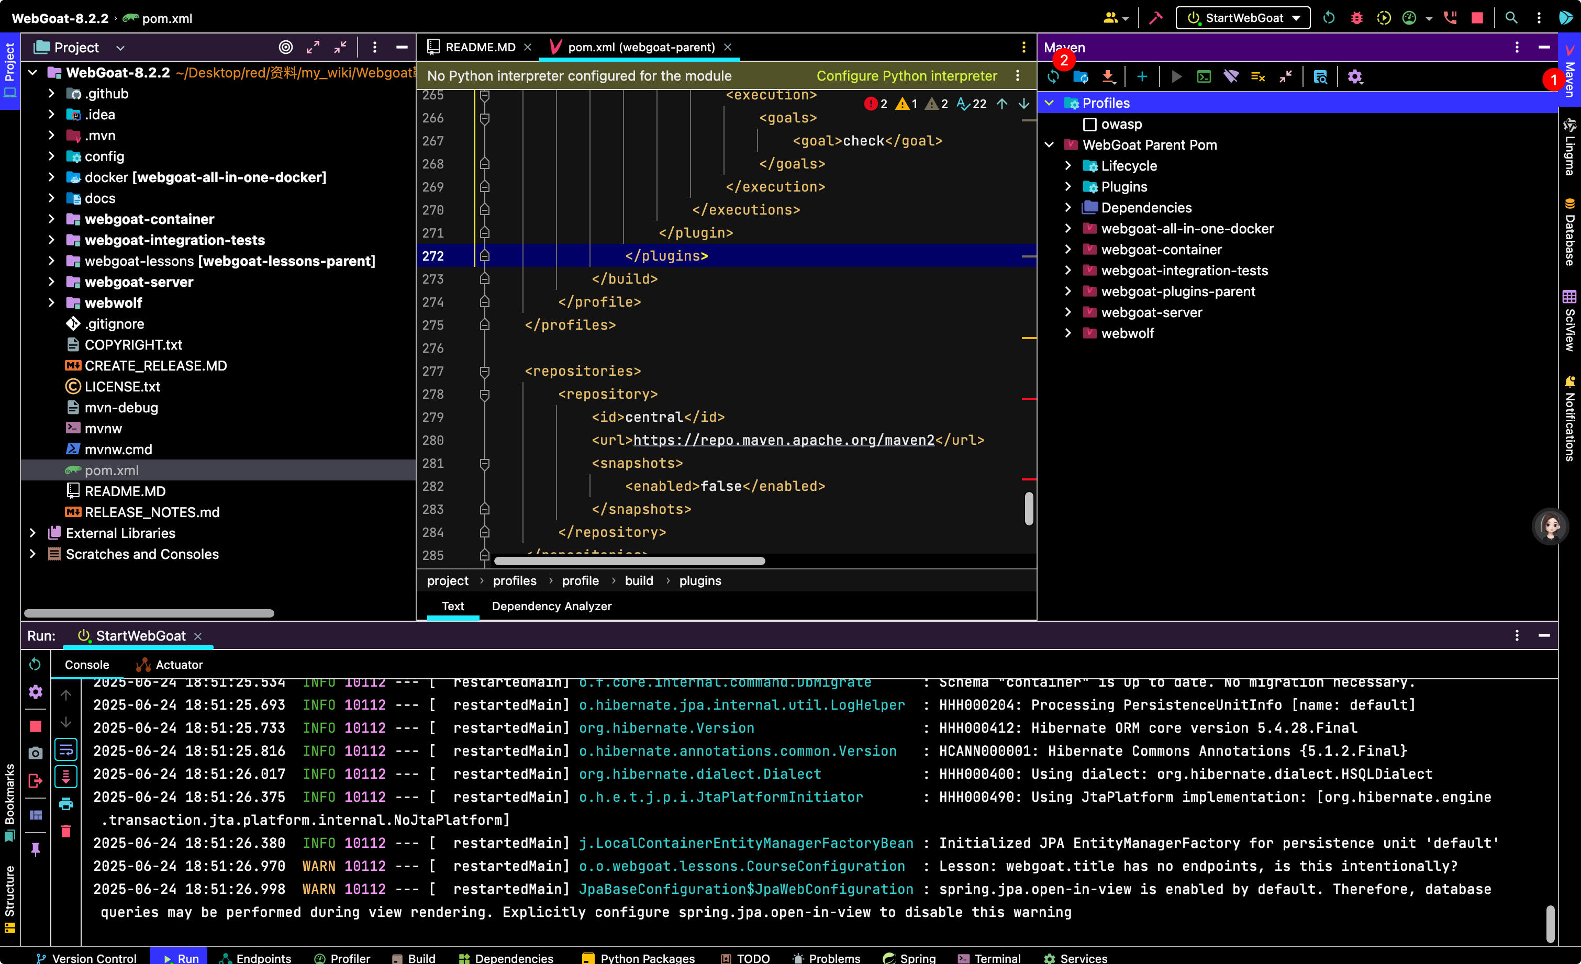Select the mvnw.cmd file in Project tree
This screenshot has width=1581, height=964.
tap(118, 450)
